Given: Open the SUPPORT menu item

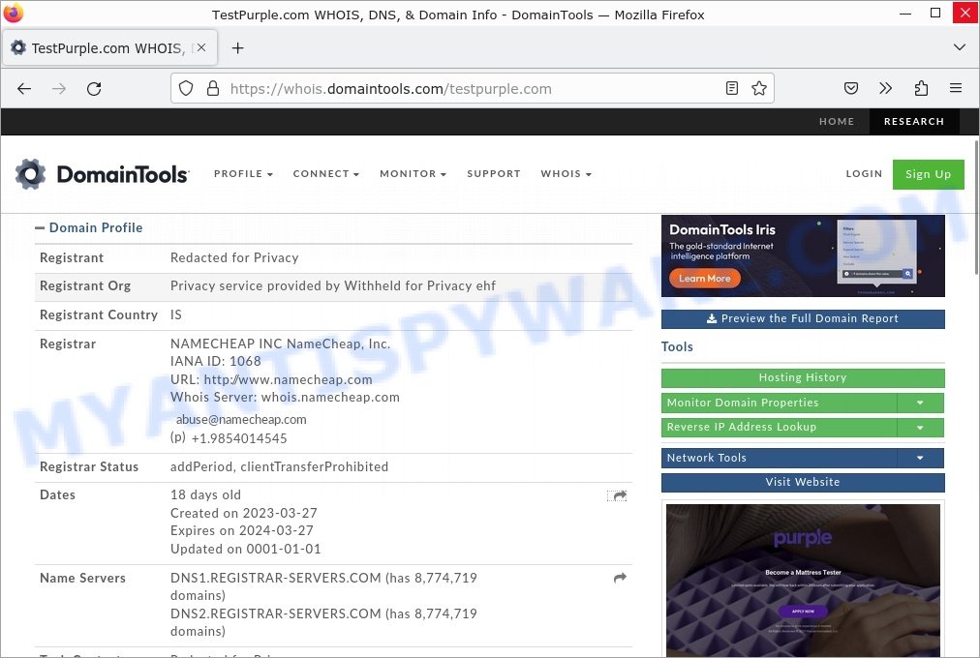Looking at the screenshot, I should [x=494, y=173].
